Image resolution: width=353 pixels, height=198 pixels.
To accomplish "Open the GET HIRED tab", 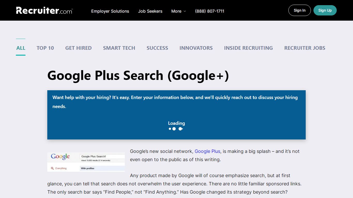I will pyautogui.click(x=79, y=48).
